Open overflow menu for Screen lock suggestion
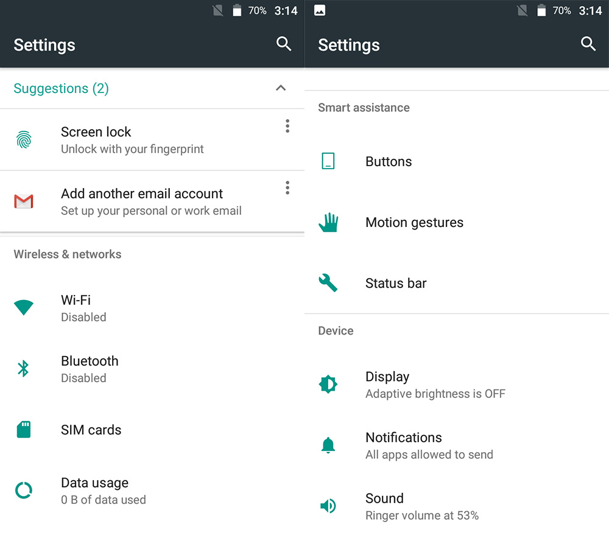Image resolution: width=609 pixels, height=541 pixels. click(287, 126)
